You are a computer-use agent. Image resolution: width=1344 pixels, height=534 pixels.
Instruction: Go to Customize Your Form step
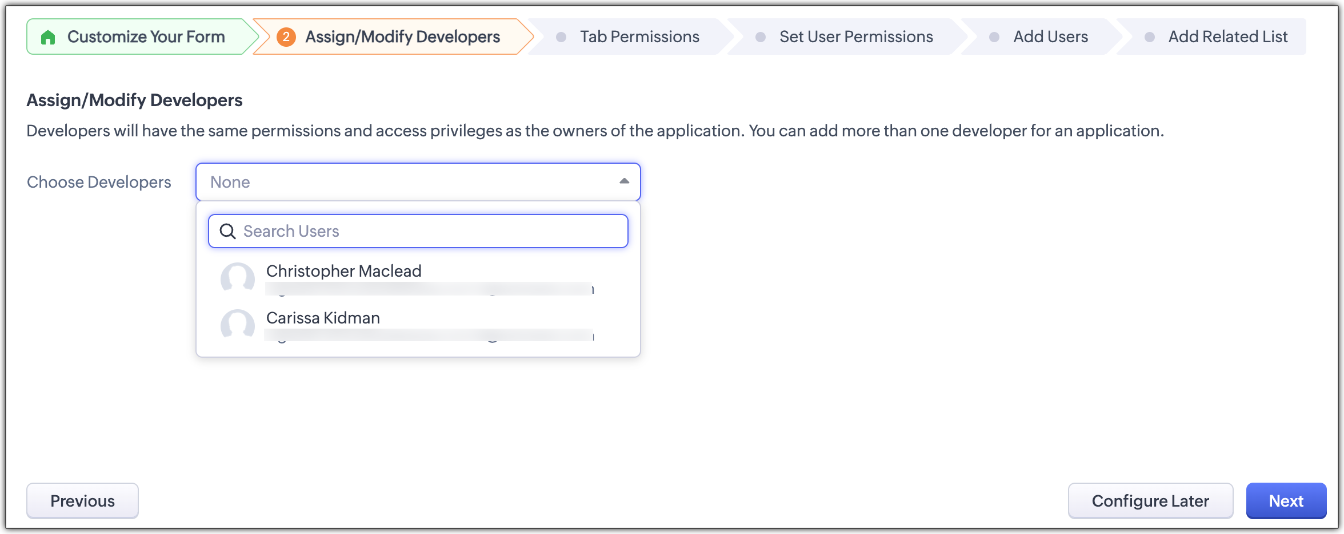coord(146,37)
